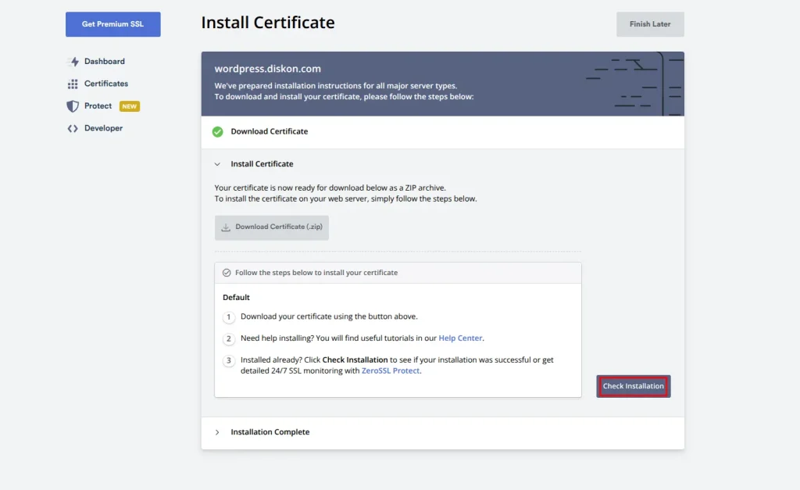Click the NEW badge next to Protect
Viewport: 800px width, 490px height.
(128, 106)
